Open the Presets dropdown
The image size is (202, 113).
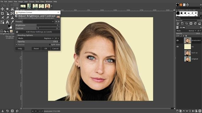[39, 22]
